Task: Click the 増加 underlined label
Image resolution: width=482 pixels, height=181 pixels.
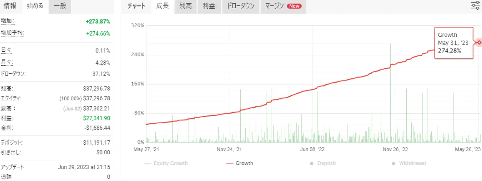Action: [x=8, y=21]
